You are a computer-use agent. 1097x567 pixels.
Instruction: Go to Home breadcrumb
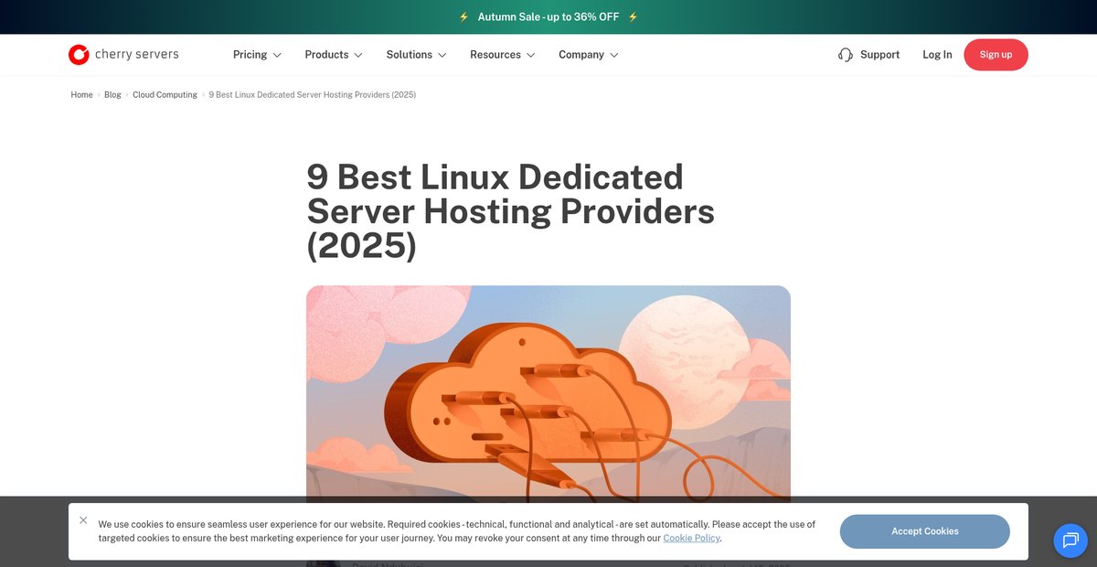click(81, 95)
